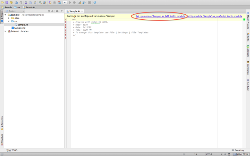Screen dimensions: 250x156
Task: Click the tool window toggle icon bottom-left
Action: click(x=2, y=154)
